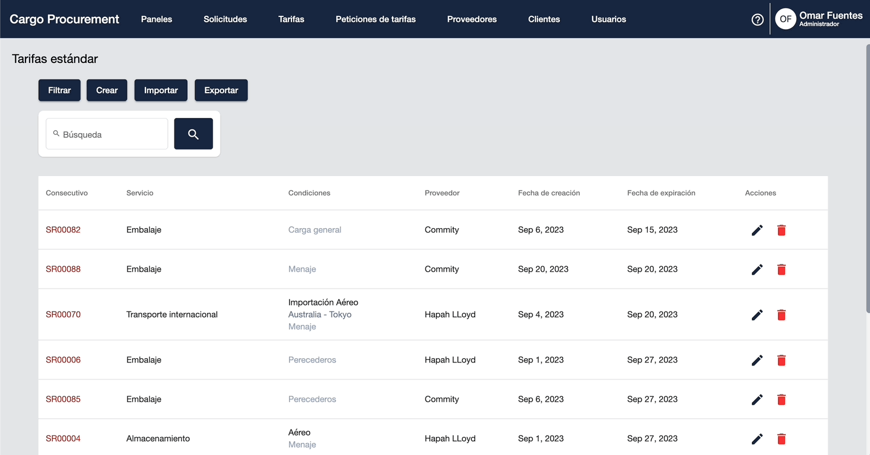
Task: Open the edit pencil for SR00085
Action: click(x=757, y=399)
